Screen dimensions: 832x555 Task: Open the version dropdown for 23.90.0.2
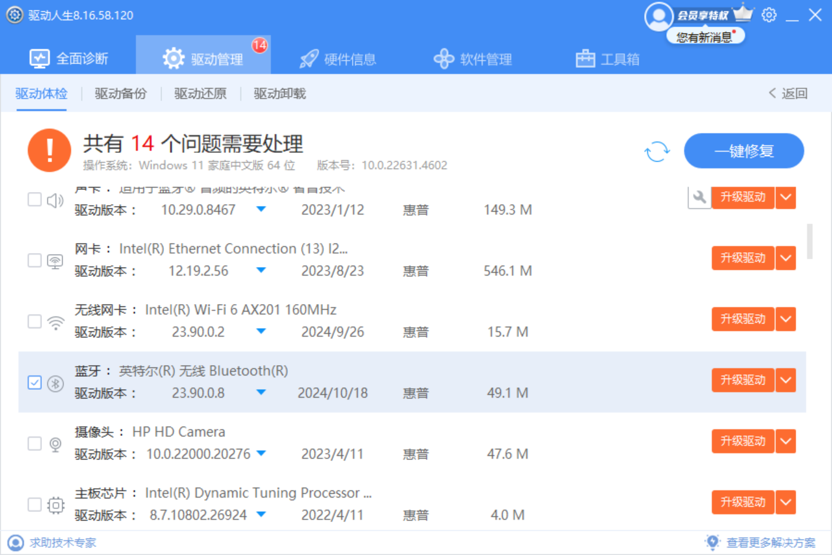coord(261,331)
